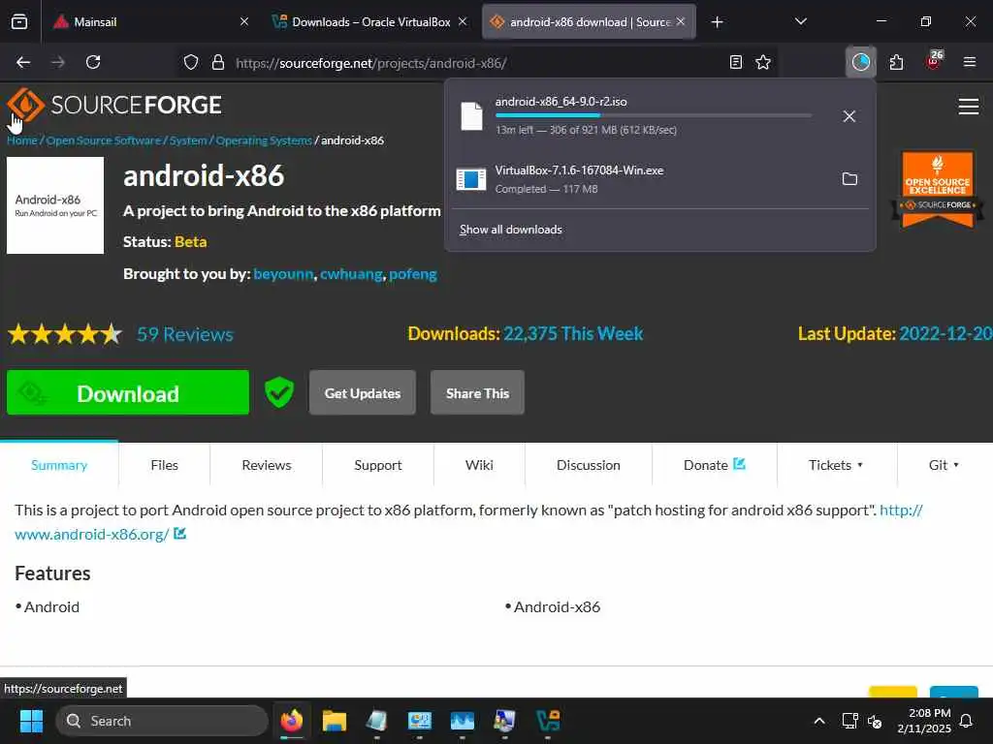This screenshot has width=993, height=744.
Task: Click the green Download button
Action: point(128,393)
